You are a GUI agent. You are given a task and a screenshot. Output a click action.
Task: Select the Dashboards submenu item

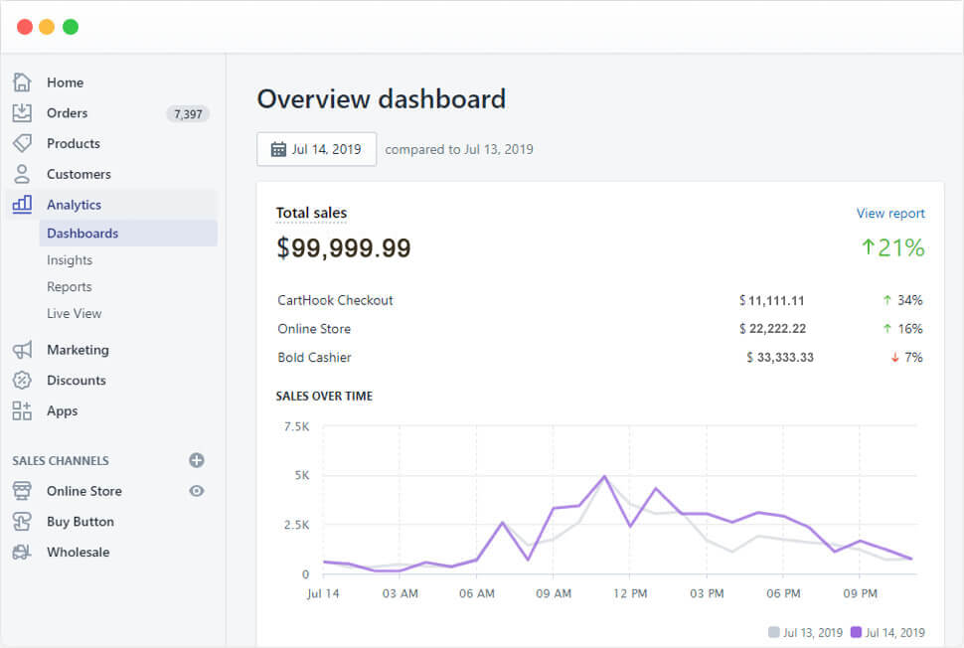pyautogui.click(x=128, y=234)
